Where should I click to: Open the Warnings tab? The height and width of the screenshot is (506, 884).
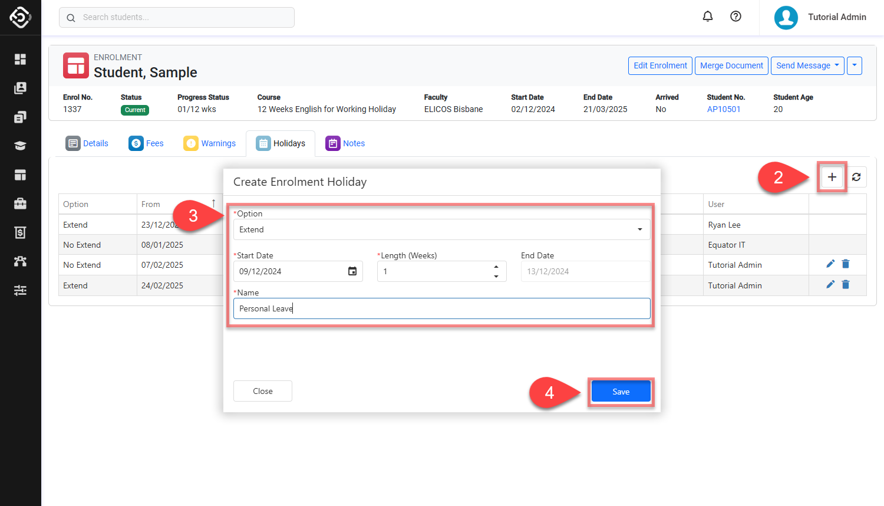click(x=210, y=143)
